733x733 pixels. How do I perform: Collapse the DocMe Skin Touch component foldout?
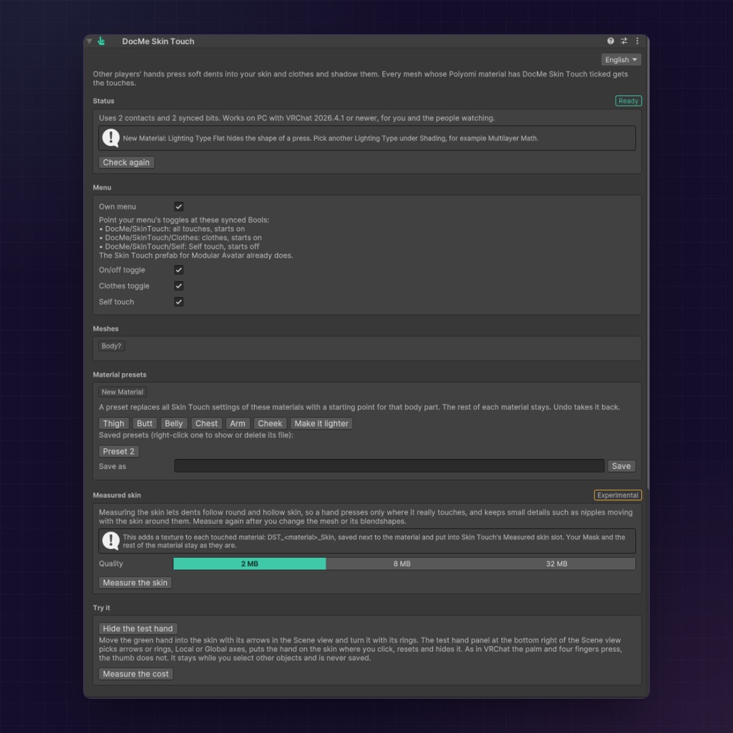(x=89, y=41)
